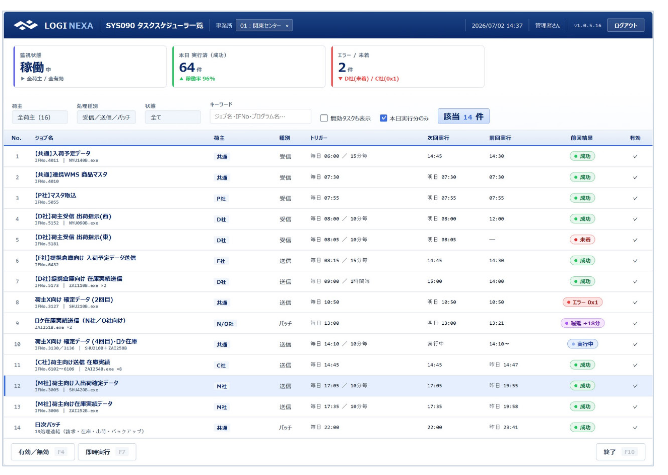
Task: Click the 成功 badge for 日次バッチ row
Action: pyautogui.click(x=582, y=427)
